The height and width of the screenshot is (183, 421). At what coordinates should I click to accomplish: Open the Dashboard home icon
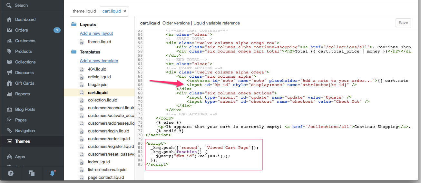point(9,20)
